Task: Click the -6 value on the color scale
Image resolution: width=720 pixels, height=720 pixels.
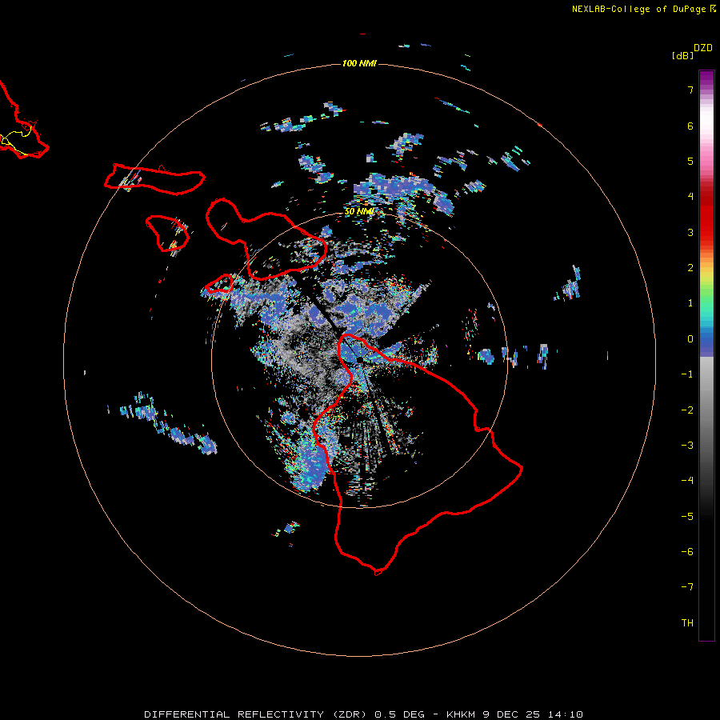Action: [687, 552]
